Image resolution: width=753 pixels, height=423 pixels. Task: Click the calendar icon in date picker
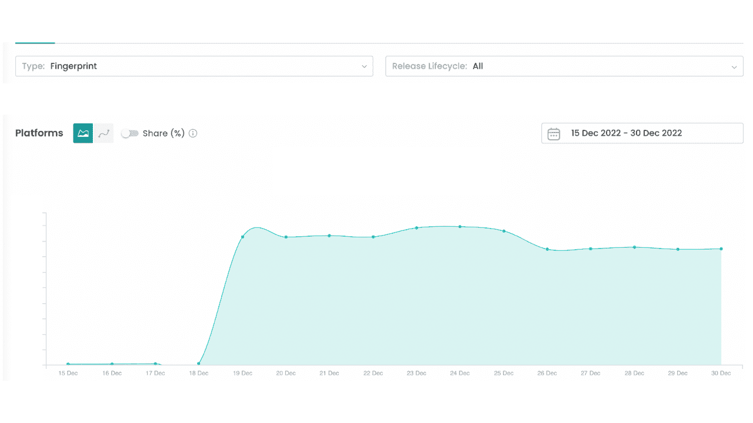(554, 133)
